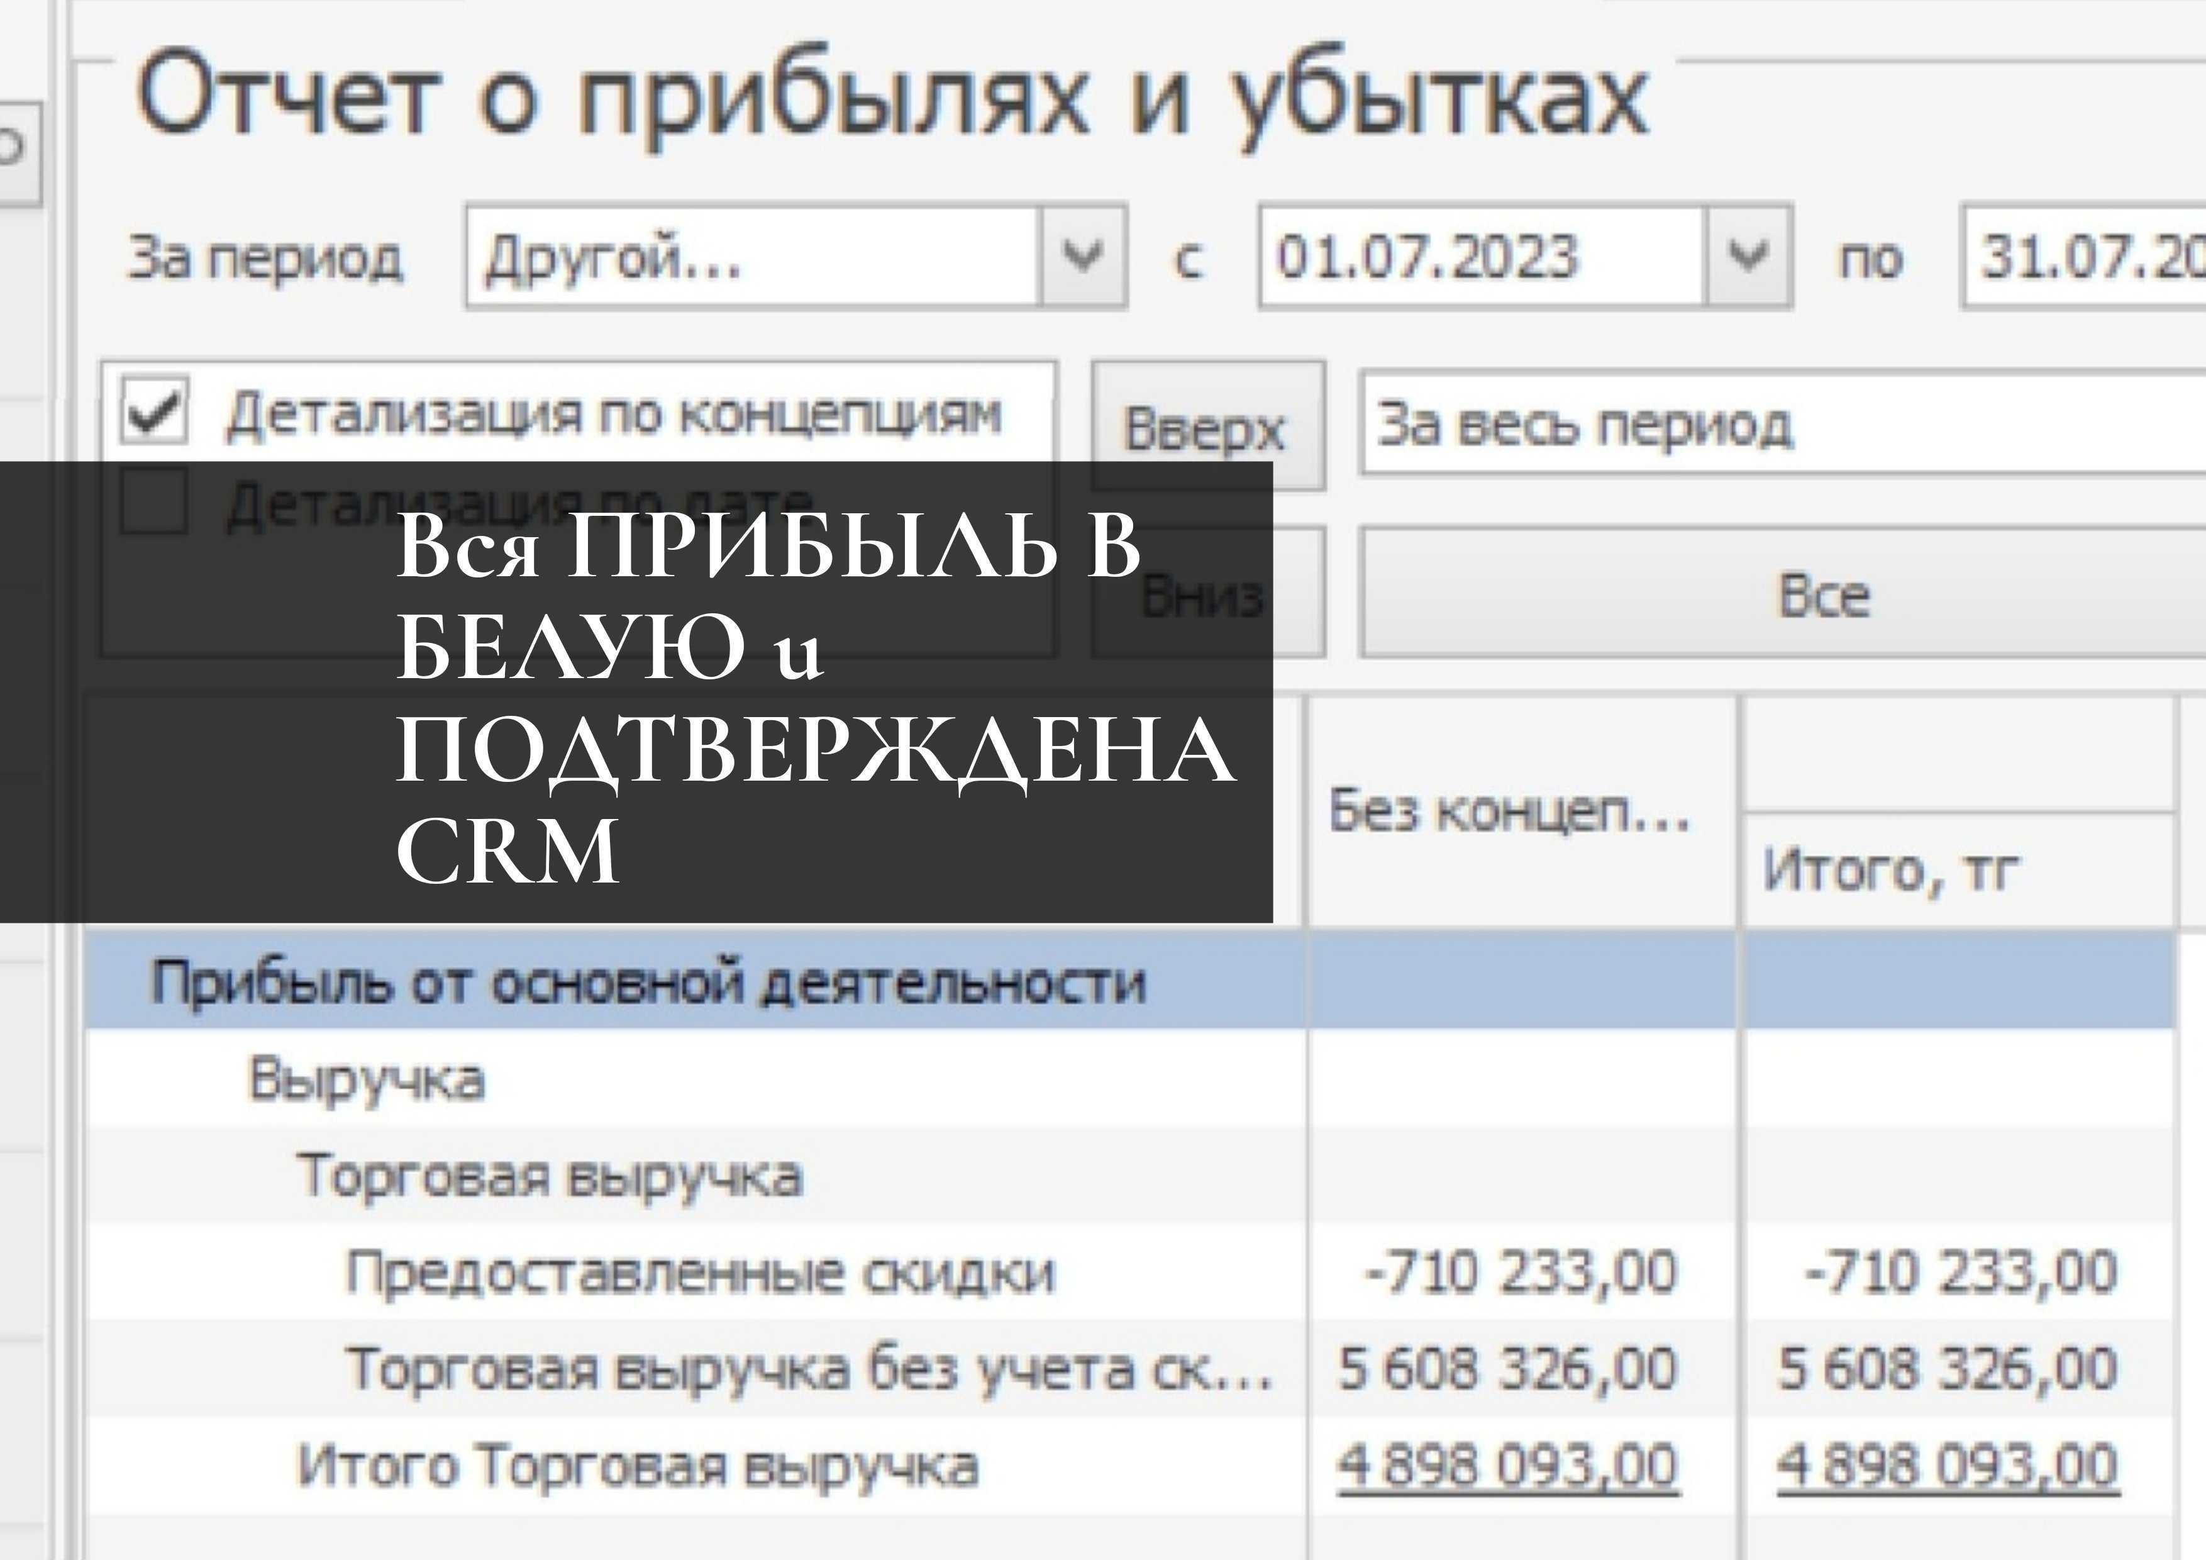Select the Прибыль от основной деятельности row

coord(1130,981)
